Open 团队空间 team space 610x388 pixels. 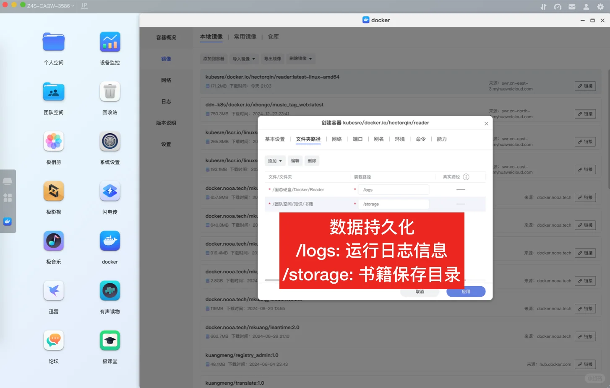click(x=54, y=92)
